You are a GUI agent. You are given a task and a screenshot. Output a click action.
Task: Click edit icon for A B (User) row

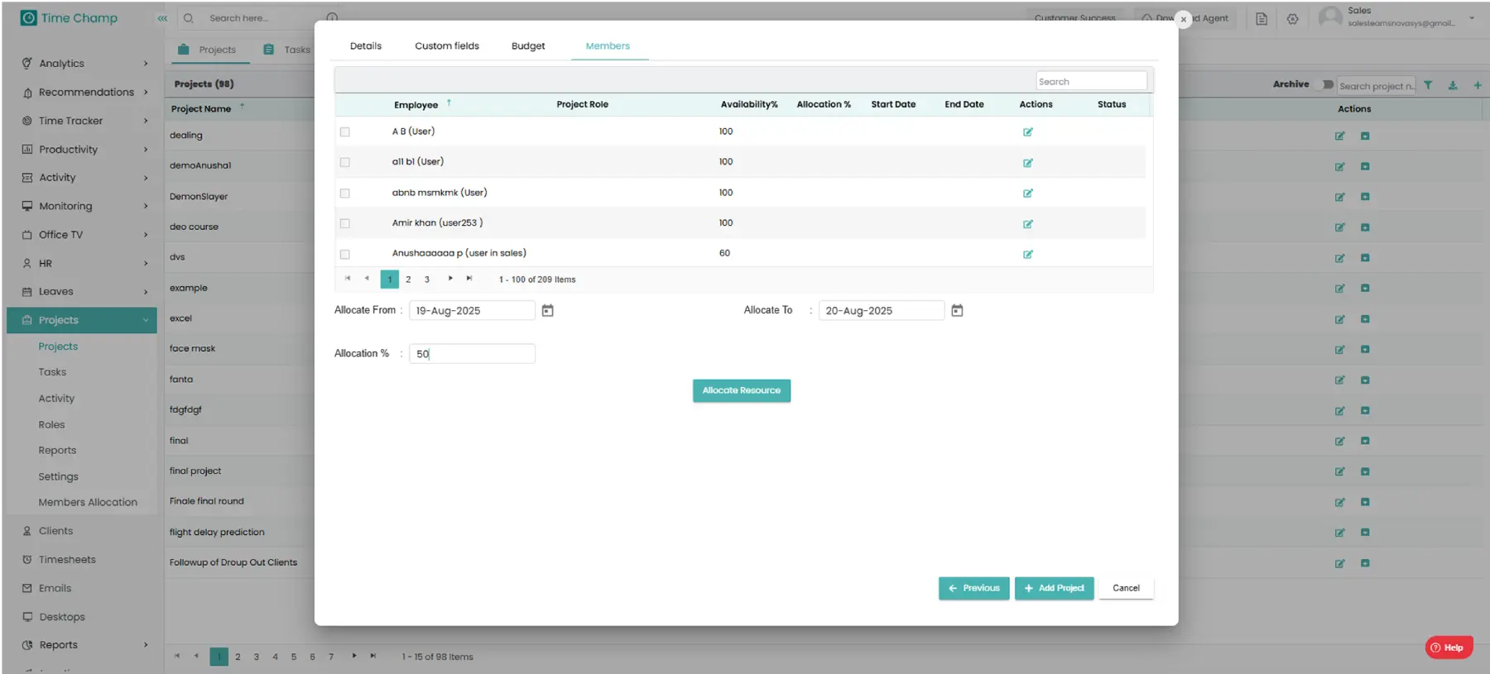tap(1027, 132)
